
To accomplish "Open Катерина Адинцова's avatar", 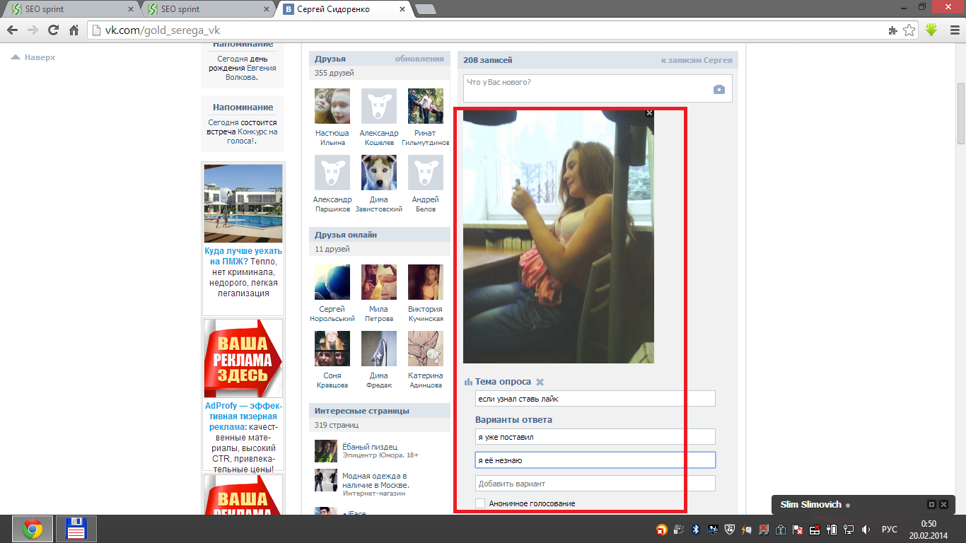I will (426, 349).
